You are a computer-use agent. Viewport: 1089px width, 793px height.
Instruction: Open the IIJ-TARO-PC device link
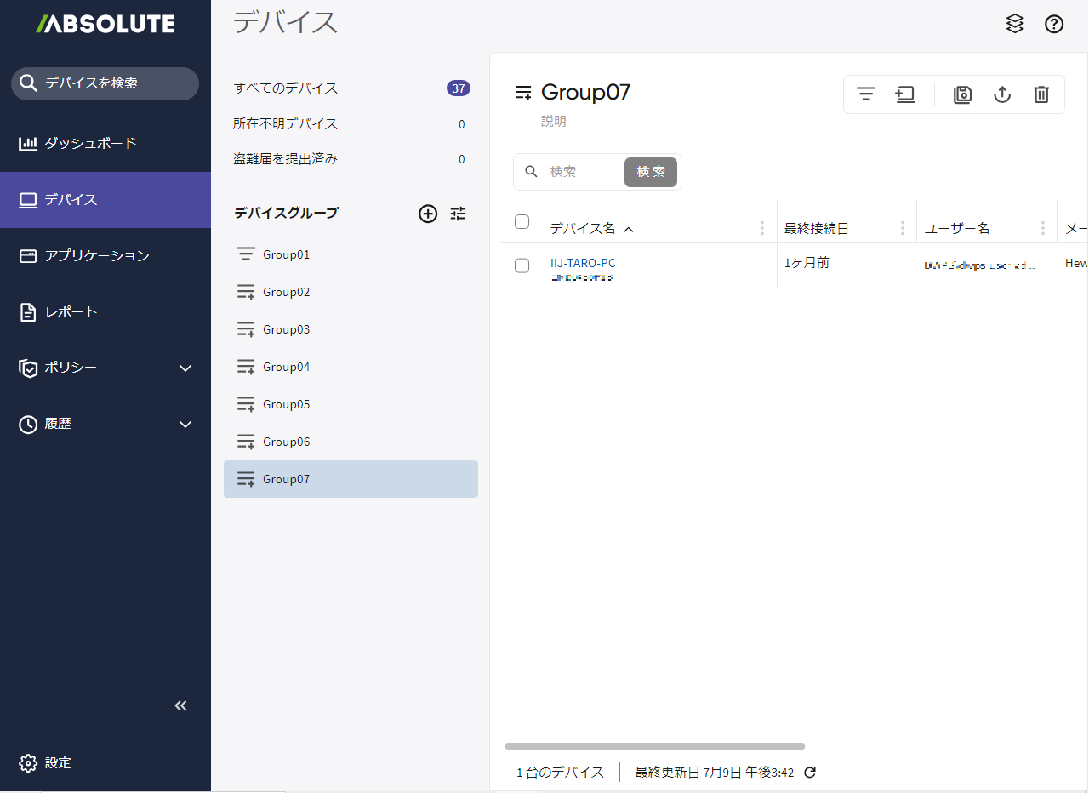point(583,263)
